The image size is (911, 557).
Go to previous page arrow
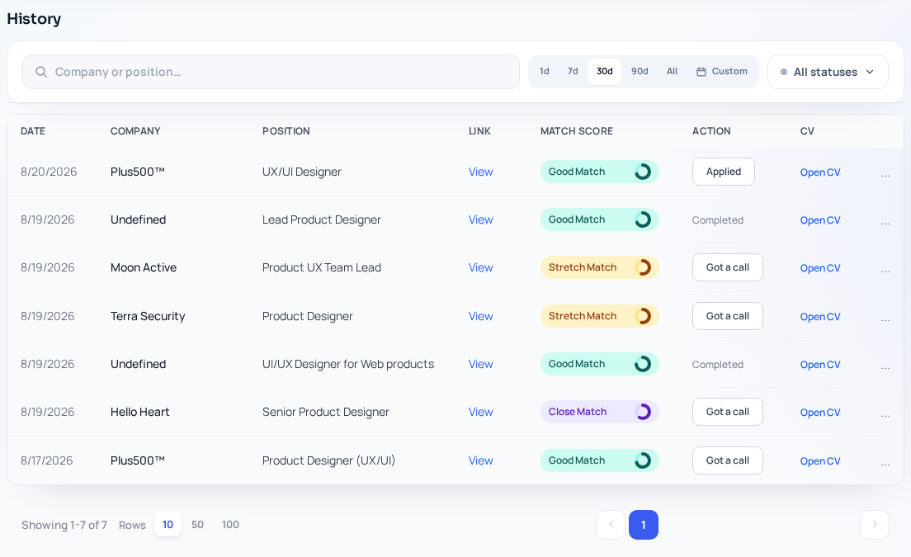pos(611,525)
